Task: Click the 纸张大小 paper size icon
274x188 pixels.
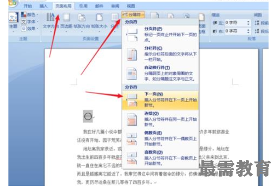Action: coord(99,17)
